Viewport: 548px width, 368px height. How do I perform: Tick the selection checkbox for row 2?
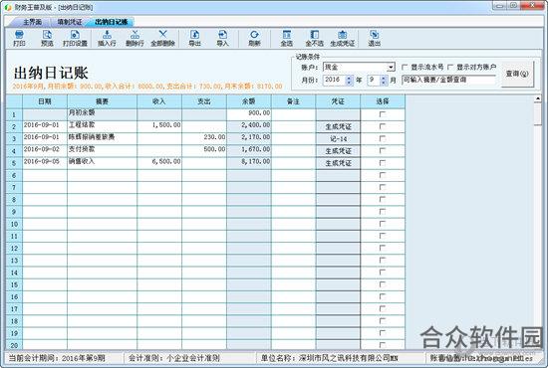pos(383,126)
